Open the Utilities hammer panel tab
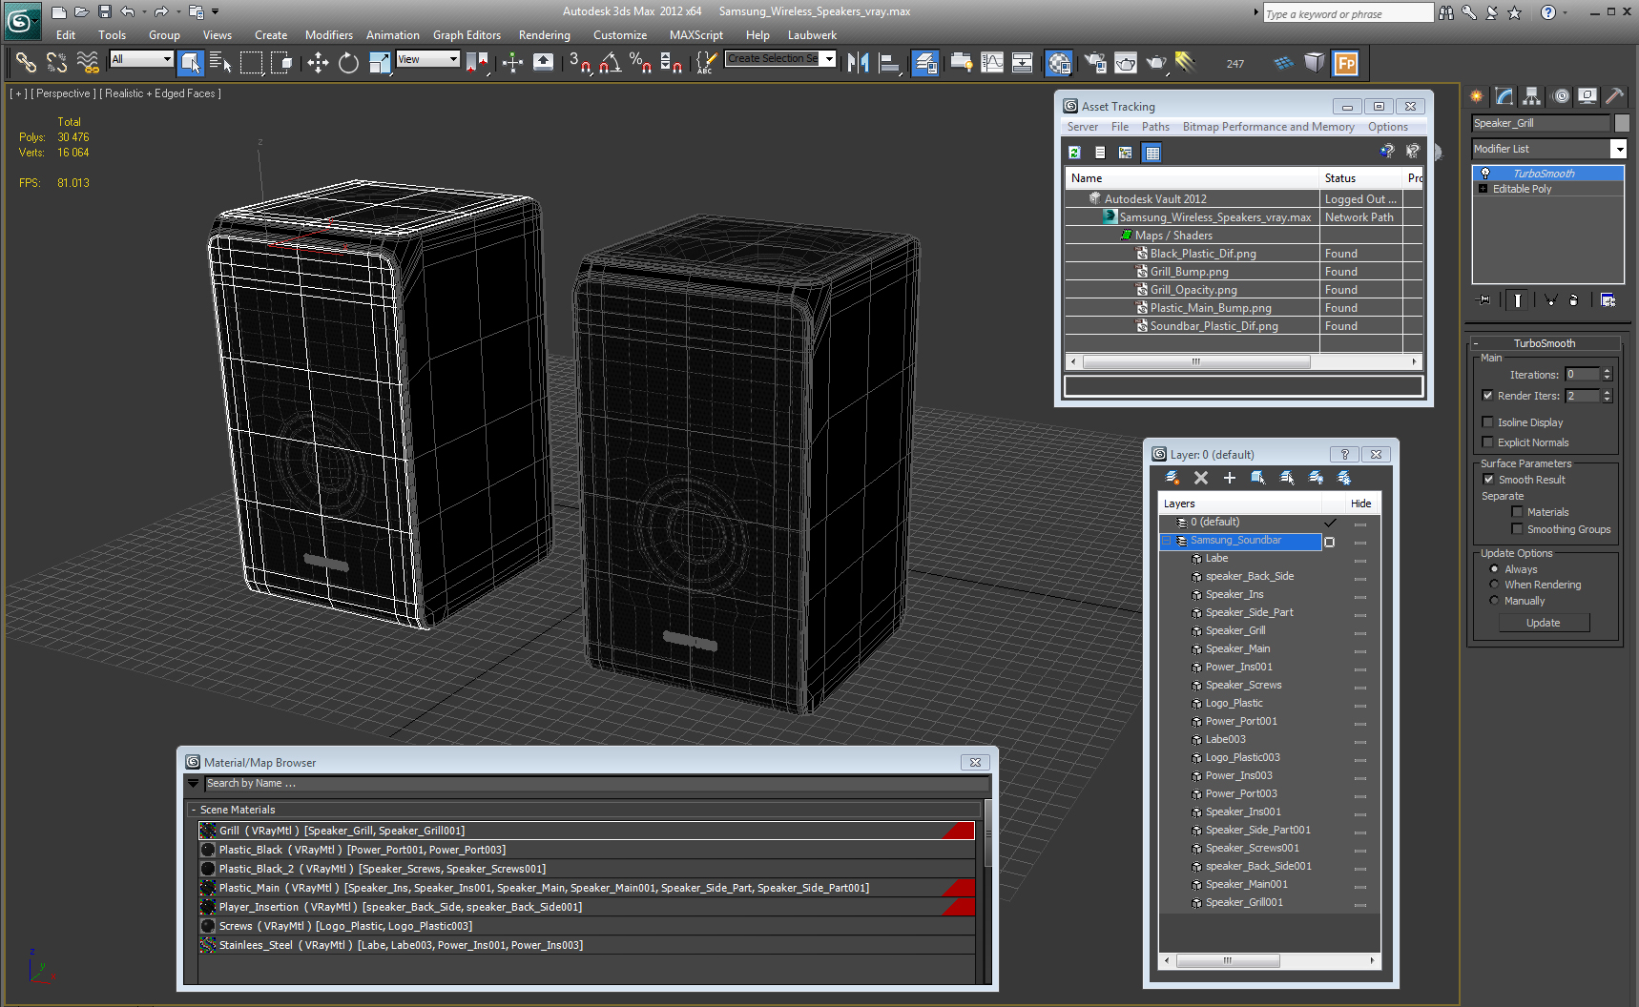The image size is (1639, 1007). pyautogui.click(x=1614, y=95)
